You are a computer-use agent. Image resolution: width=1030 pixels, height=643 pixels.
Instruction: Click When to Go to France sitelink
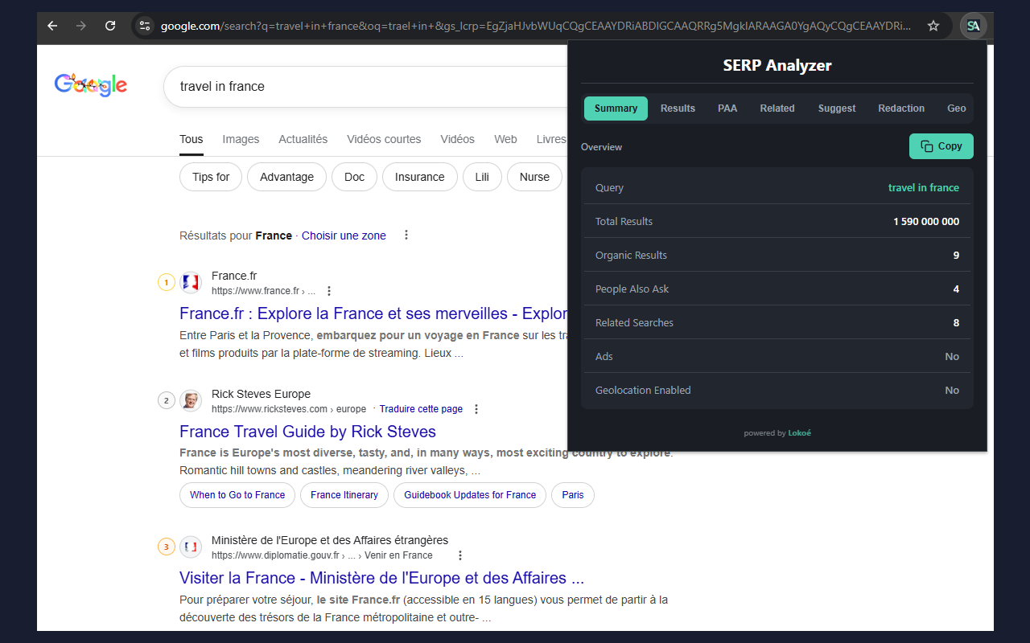(x=237, y=495)
